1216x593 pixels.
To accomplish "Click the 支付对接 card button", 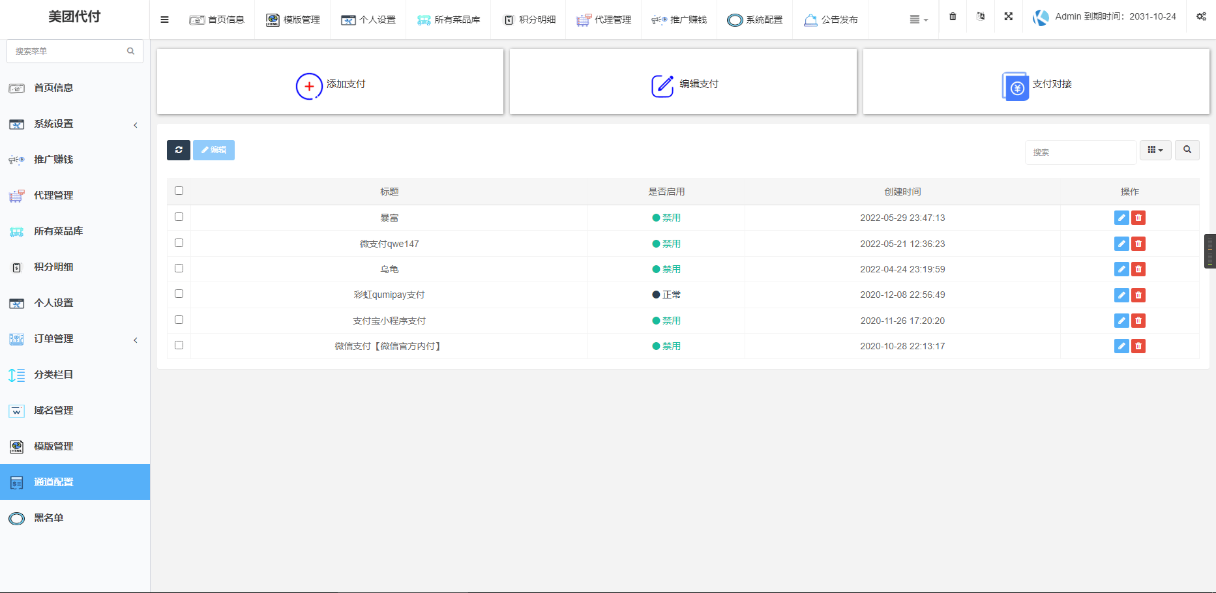I will pyautogui.click(x=1036, y=84).
